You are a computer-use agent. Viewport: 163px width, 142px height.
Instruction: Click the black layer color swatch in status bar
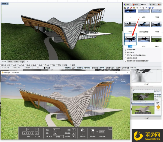click(44, 68)
